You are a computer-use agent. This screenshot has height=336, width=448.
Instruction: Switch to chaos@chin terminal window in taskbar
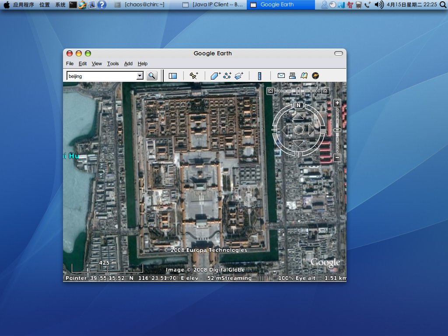140,4
